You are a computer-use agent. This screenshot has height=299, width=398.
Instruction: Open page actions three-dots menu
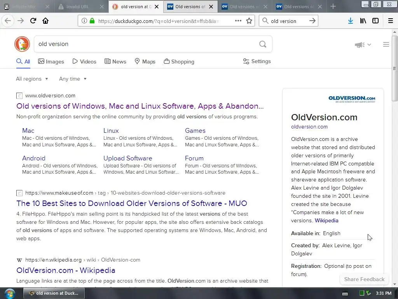point(238,21)
